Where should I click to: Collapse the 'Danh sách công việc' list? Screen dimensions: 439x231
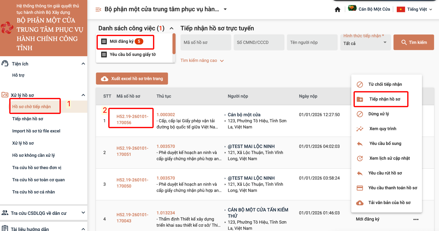pyautogui.click(x=171, y=28)
